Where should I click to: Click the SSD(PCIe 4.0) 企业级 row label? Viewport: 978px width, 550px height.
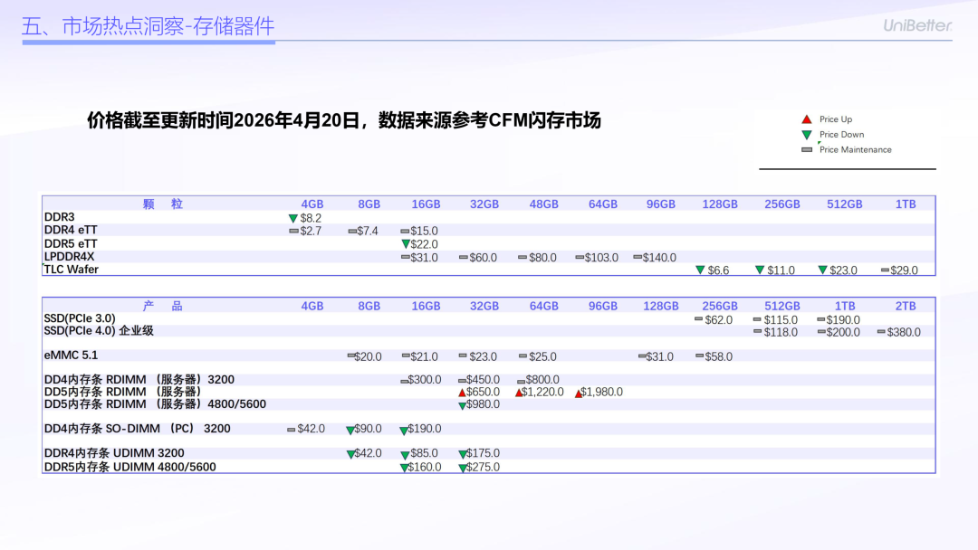99,331
